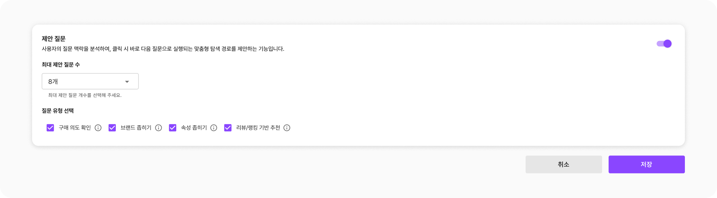Click the dropdown arrow in the 8개 field
Viewport: 717px width, 198px height.
pos(127,82)
